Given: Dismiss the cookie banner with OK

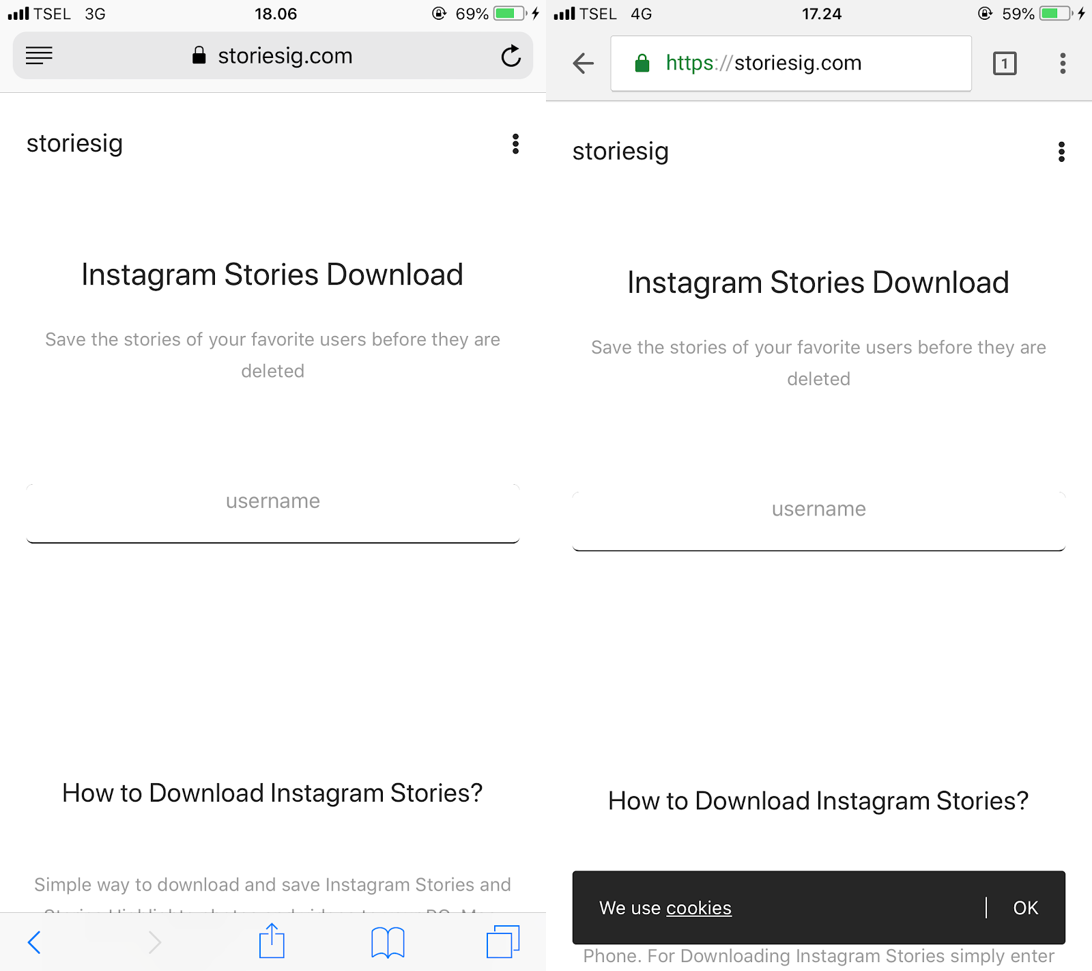Looking at the screenshot, I should 1026,908.
